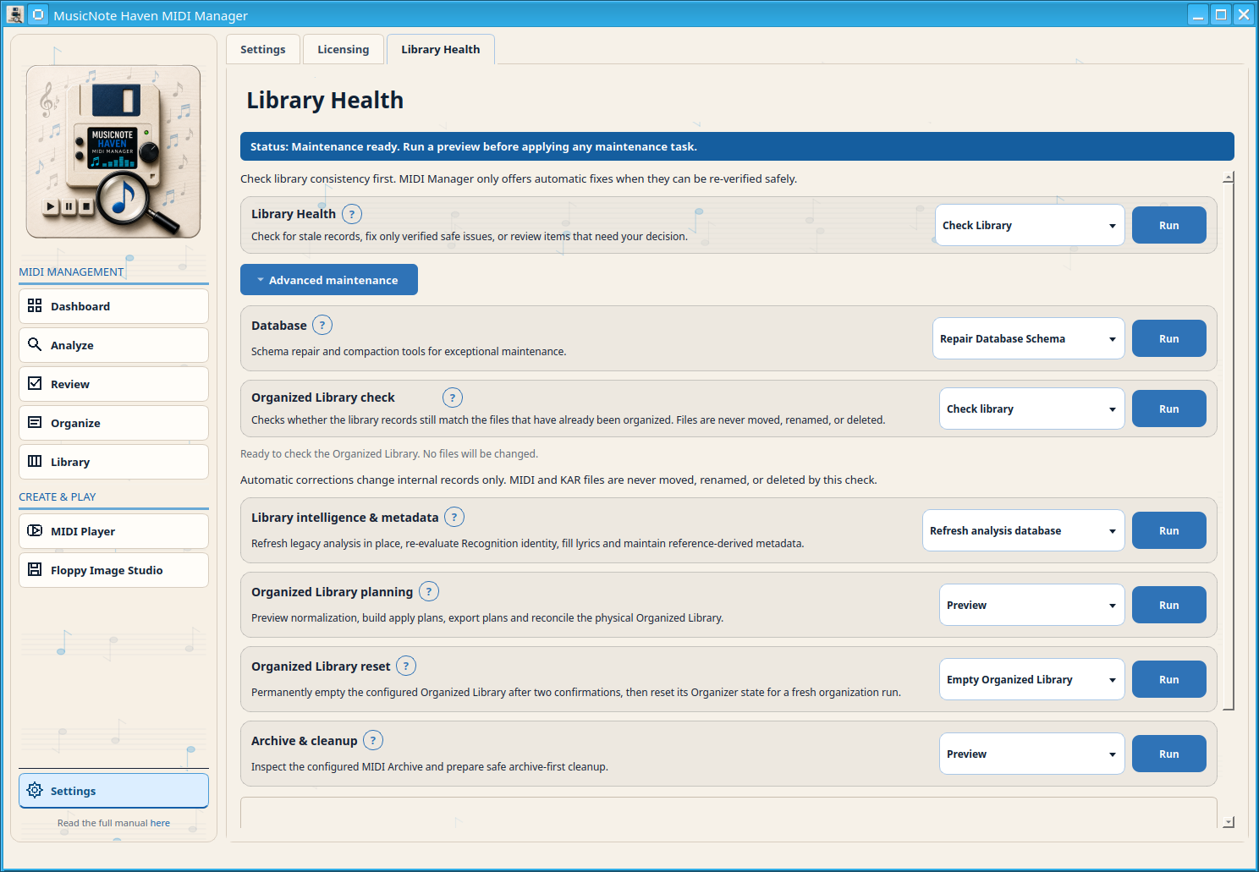
Task: Click the vertical scrollbar up arrow
Action: tap(1229, 178)
